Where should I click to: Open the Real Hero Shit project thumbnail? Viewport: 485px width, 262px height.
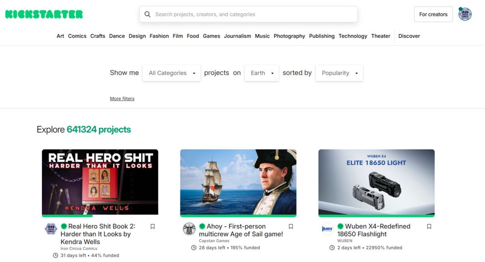(x=100, y=182)
